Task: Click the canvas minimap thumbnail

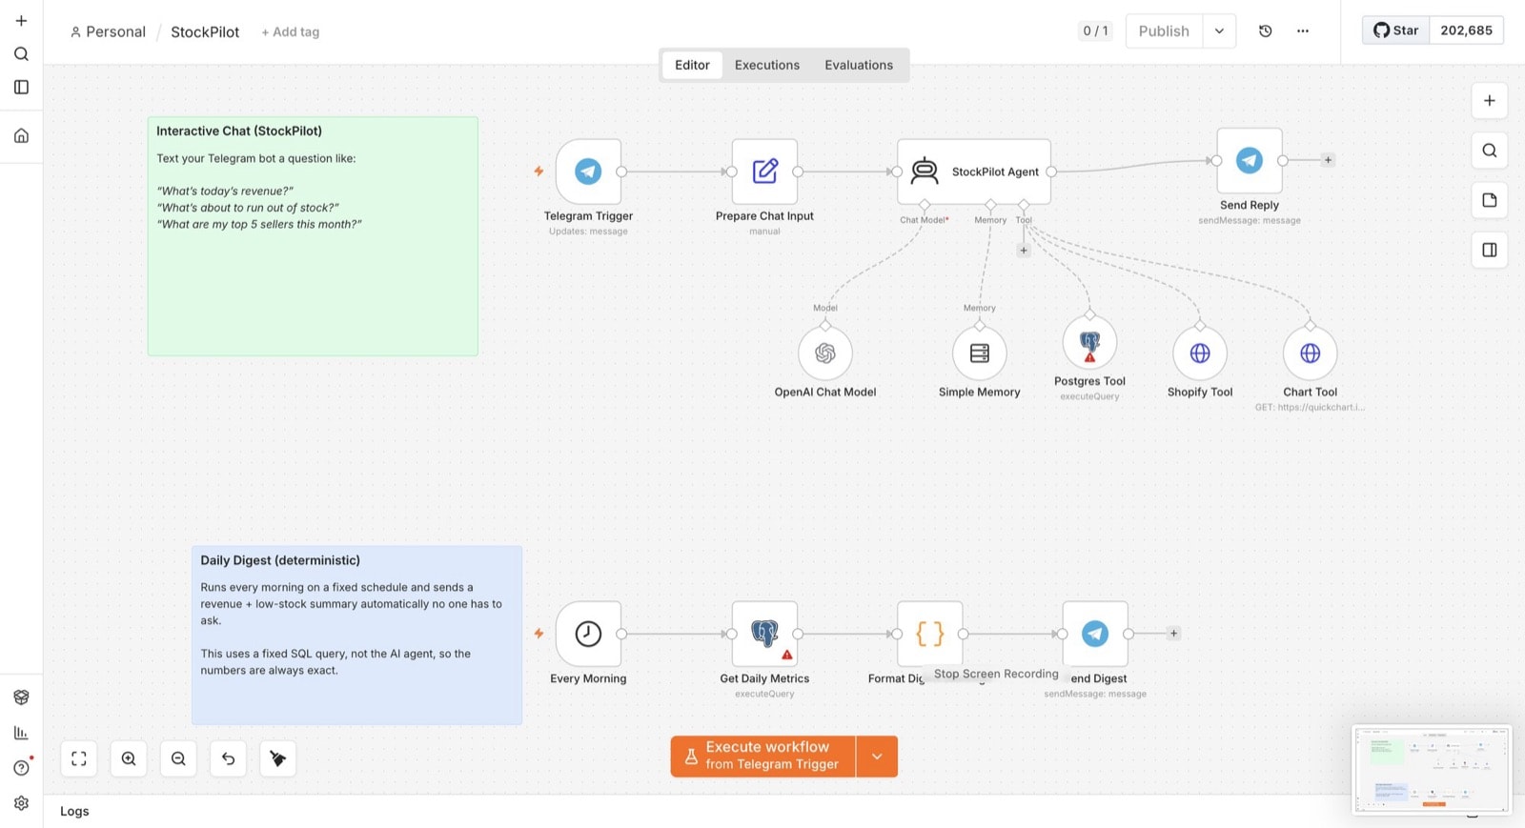Action: [x=1432, y=770]
